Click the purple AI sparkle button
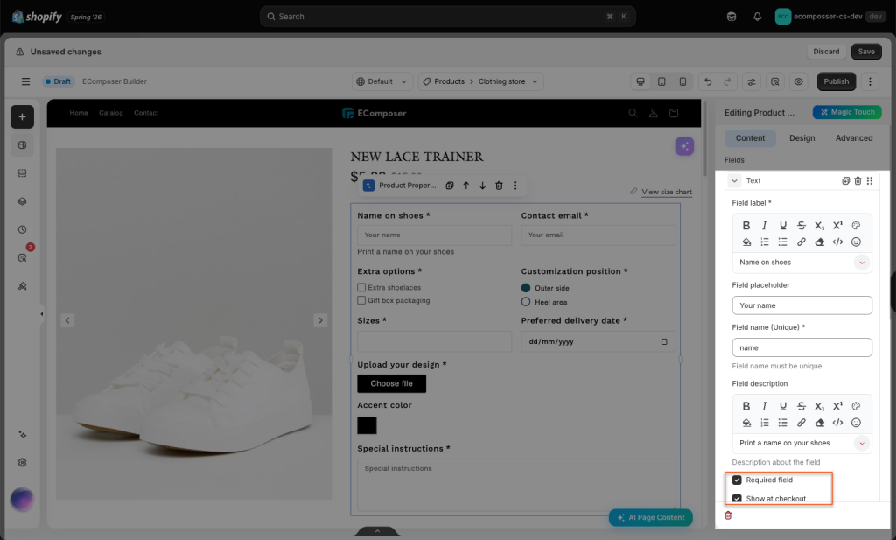This screenshot has width=896, height=540. (x=684, y=145)
